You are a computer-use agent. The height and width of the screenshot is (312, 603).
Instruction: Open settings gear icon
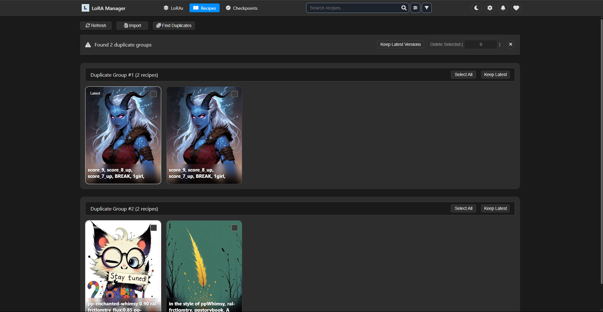click(x=490, y=8)
